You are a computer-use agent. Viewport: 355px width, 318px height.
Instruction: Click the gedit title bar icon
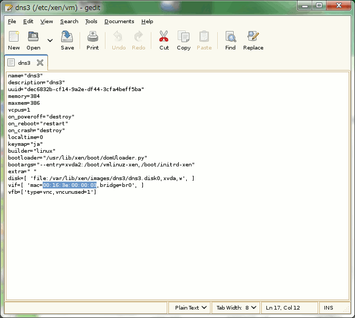tap(8, 7)
